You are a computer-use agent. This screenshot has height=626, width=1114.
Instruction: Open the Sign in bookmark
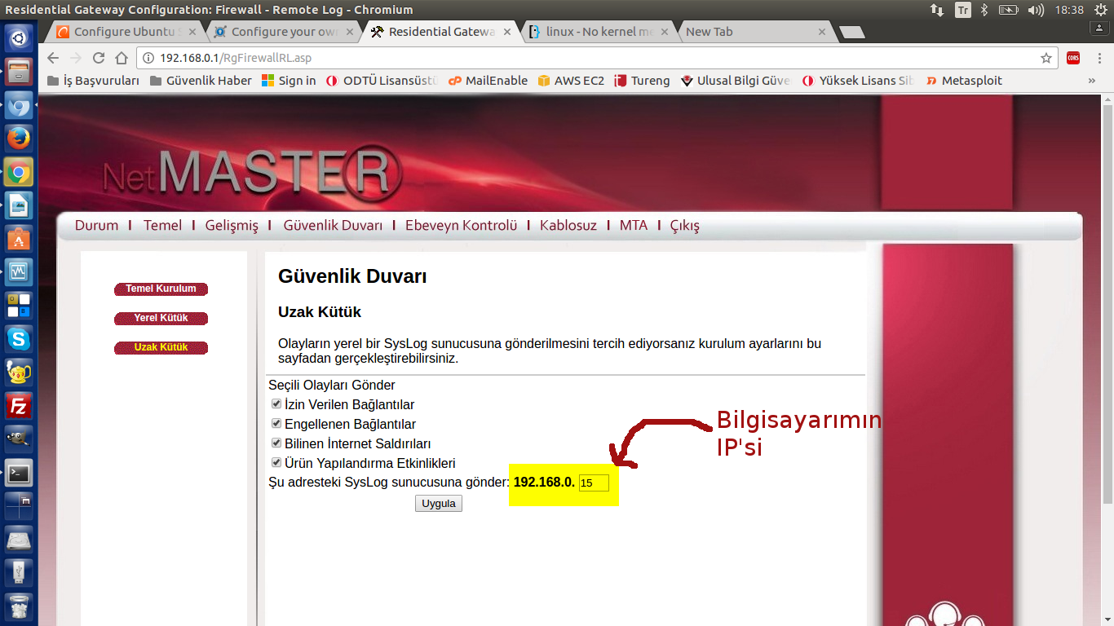click(x=289, y=81)
